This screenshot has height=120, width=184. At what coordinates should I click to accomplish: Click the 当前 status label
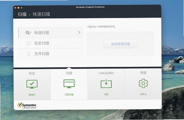coord(106,94)
